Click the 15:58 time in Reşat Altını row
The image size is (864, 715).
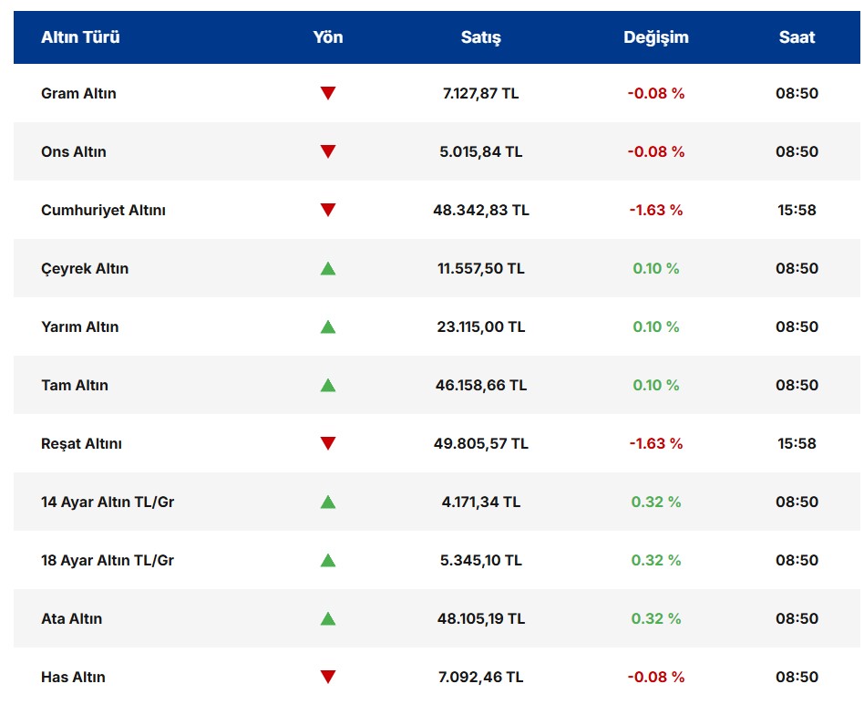(x=797, y=443)
